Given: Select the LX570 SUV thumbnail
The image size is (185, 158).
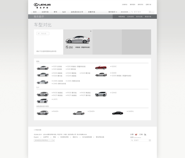Looking at the screenshot, I should click(x=42, y=101).
